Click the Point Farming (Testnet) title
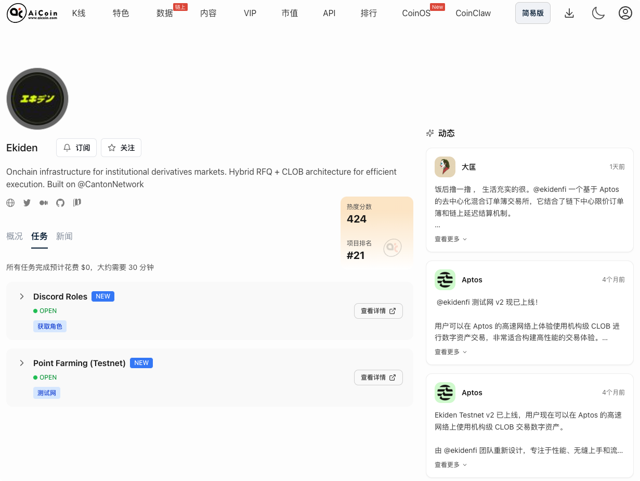Viewport: 640px width, 481px height. (x=80, y=363)
